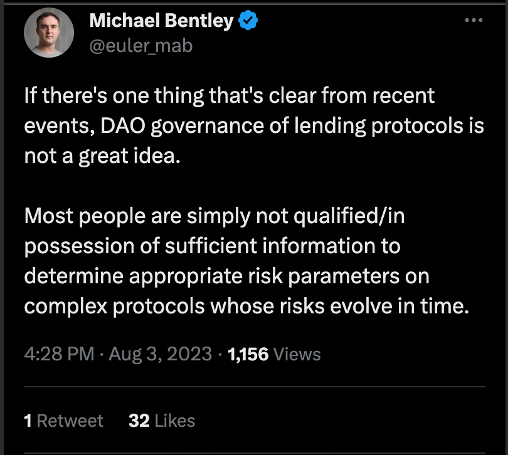Click the word 'Views' label

(297, 354)
